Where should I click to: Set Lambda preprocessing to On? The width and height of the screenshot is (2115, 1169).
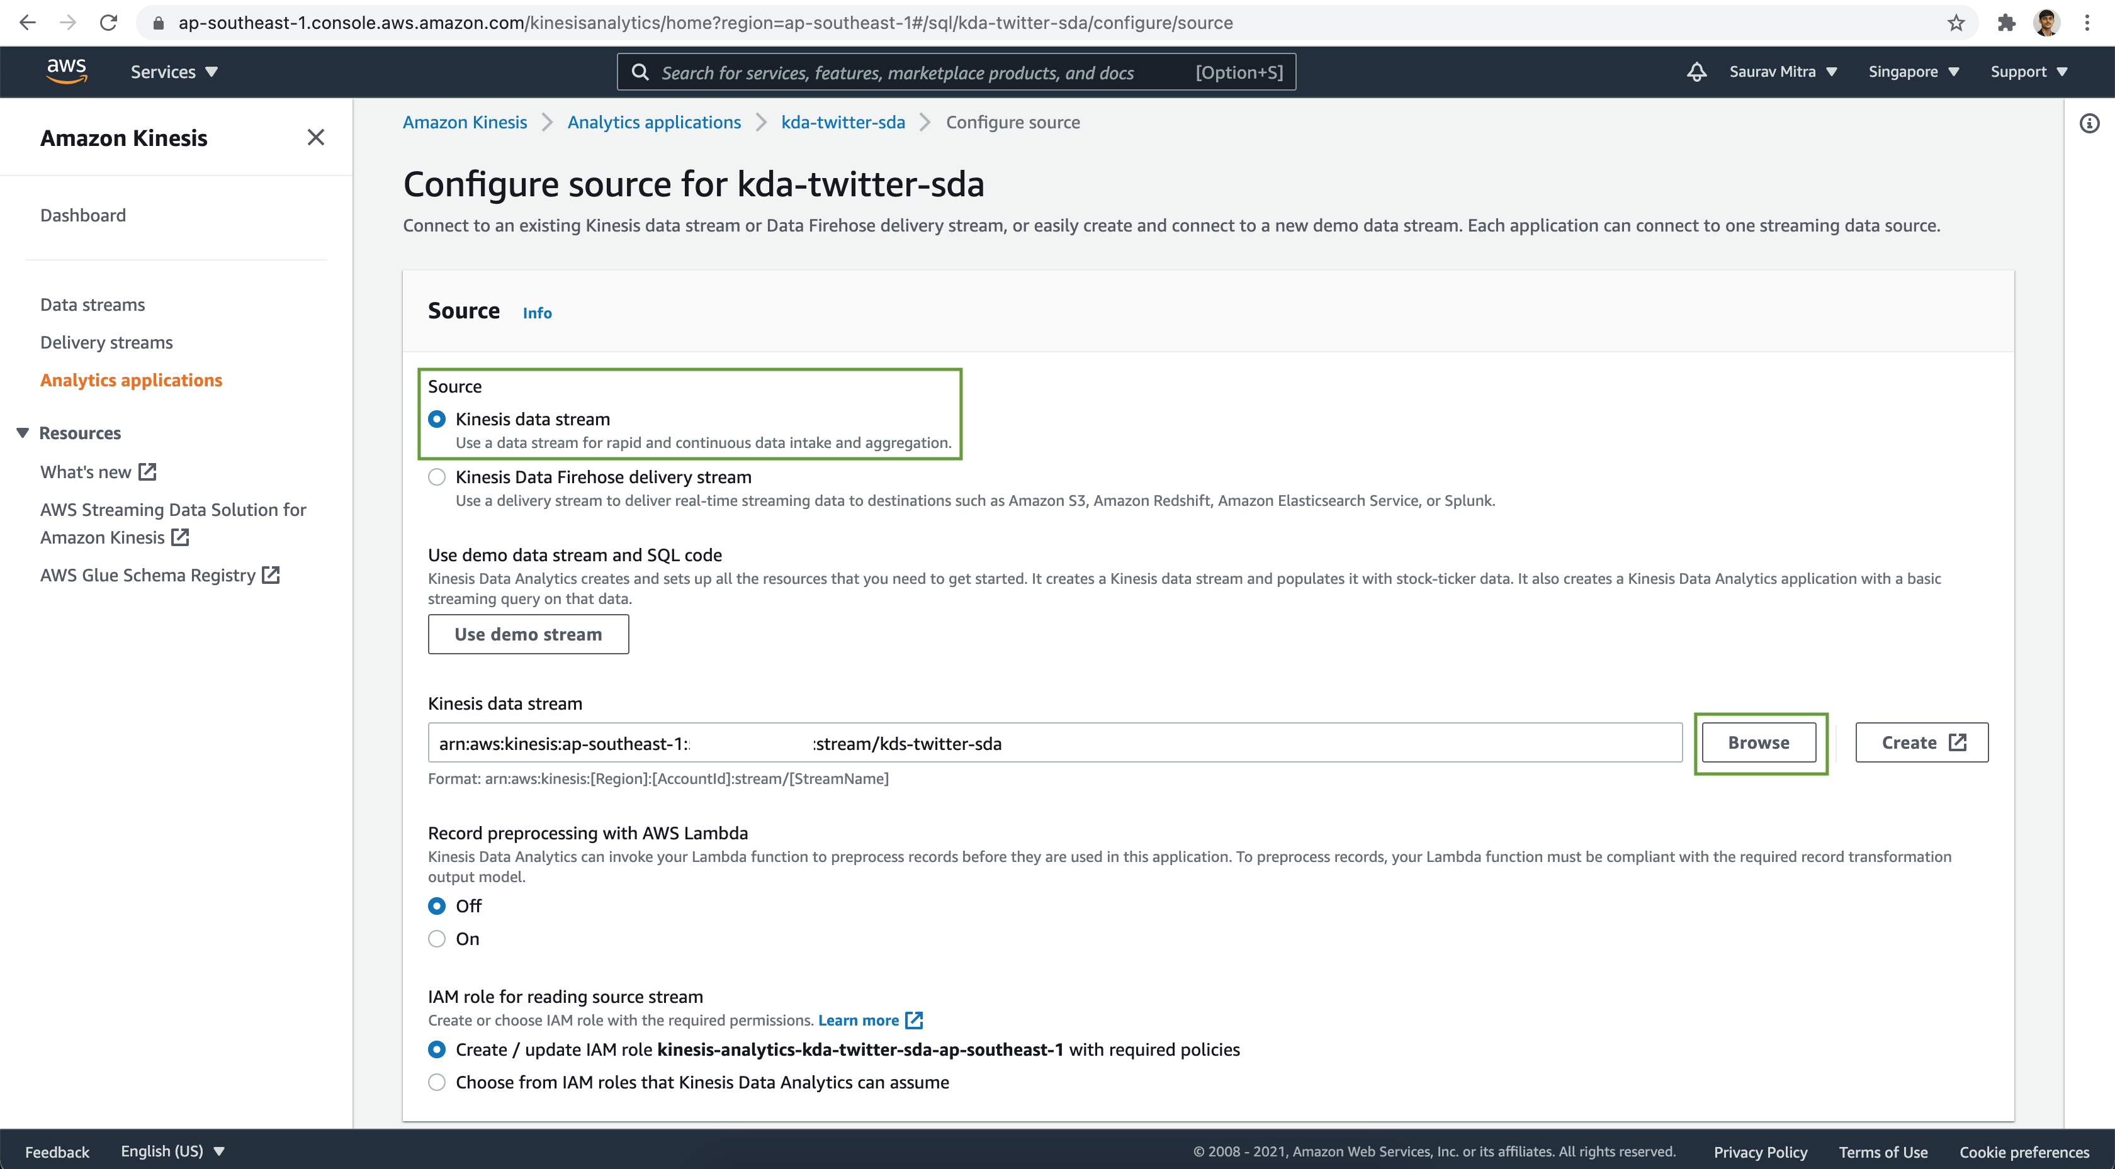[x=437, y=938]
